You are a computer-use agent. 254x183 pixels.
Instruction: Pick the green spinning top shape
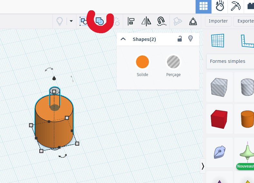247,152
